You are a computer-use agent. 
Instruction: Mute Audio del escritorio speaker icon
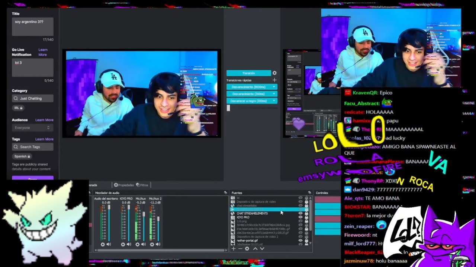pos(109,244)
